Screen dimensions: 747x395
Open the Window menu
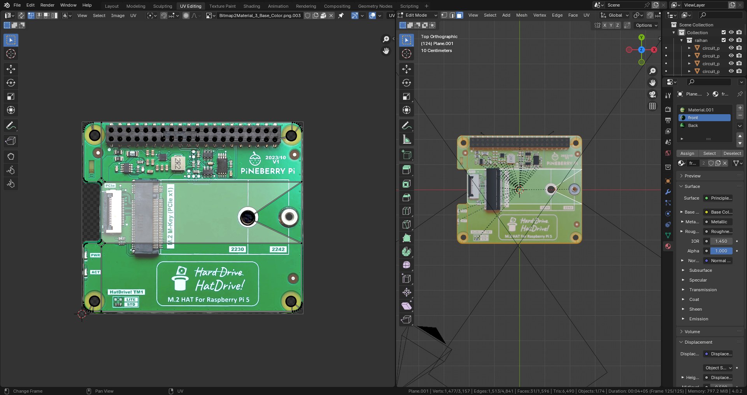tap(68, 5)
